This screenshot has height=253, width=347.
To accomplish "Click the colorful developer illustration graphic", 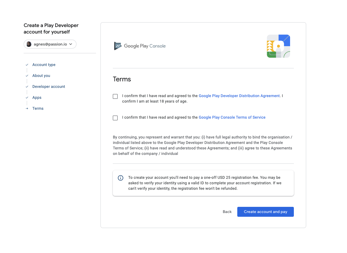I will (278, 46).
